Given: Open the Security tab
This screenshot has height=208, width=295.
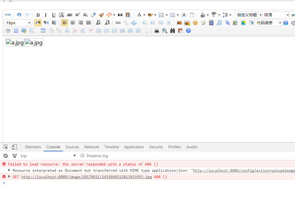Looking at the screenshot, I should (x=156, y=147).
